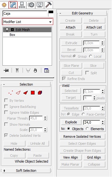Click the Pin Stack icon
The image size is (112, 177).
click(x=6, y=71)
